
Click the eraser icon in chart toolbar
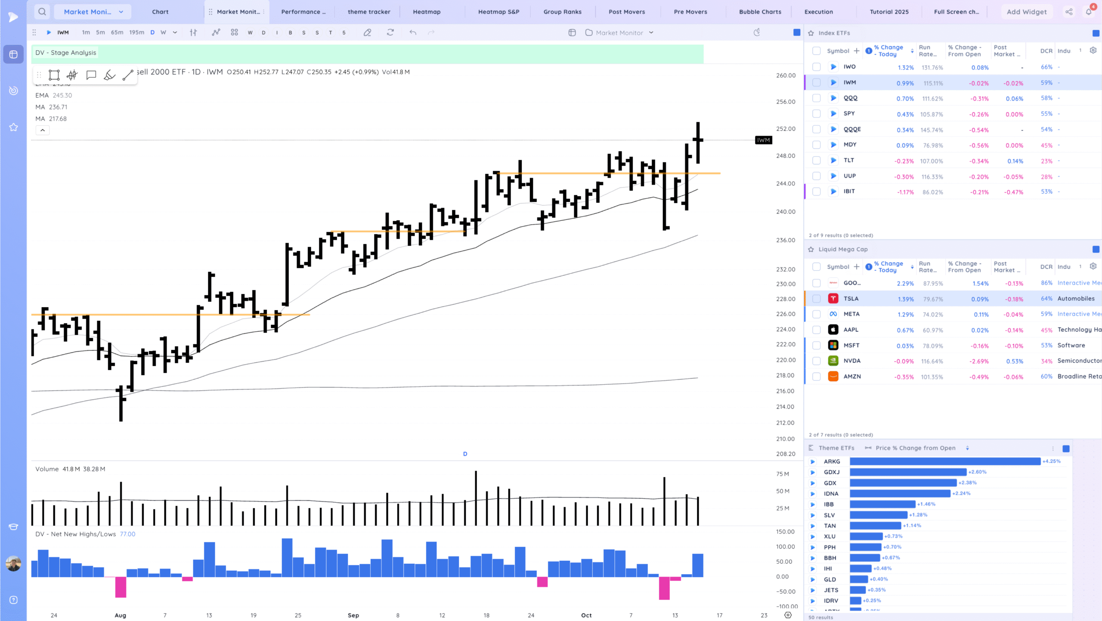[x=367, y=32]
